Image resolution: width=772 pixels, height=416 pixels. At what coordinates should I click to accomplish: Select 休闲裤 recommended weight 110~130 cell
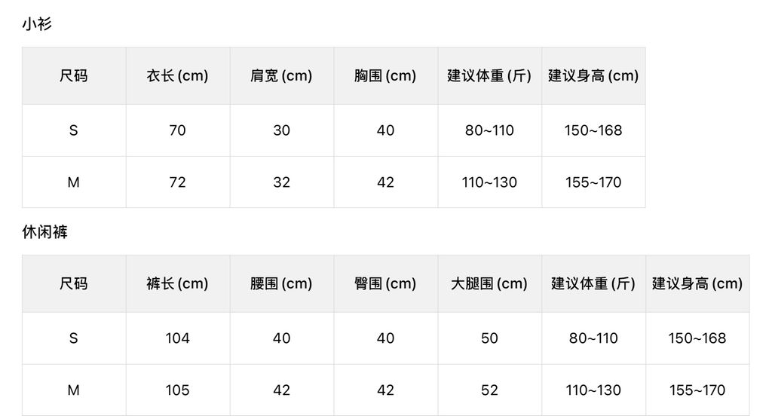(593, 390)
